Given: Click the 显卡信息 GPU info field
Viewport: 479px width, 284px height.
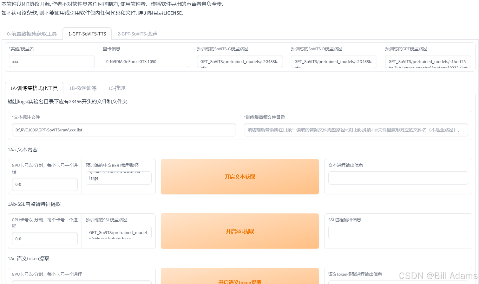Looking at the screenshot, I should coord(146,61).
